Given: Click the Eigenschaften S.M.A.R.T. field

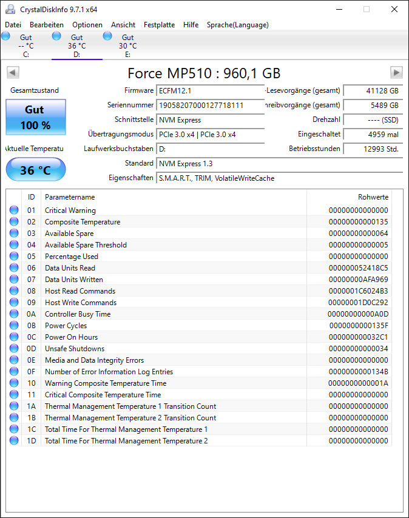Looking at the screenshot, I should (x=280, y=178).
